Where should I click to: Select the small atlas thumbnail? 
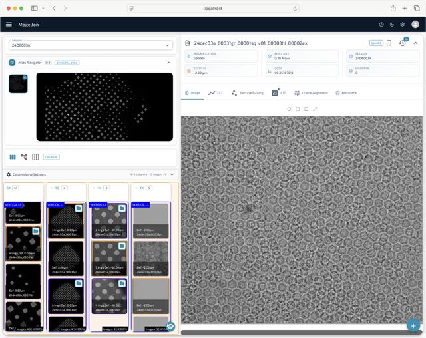(18, 84)
